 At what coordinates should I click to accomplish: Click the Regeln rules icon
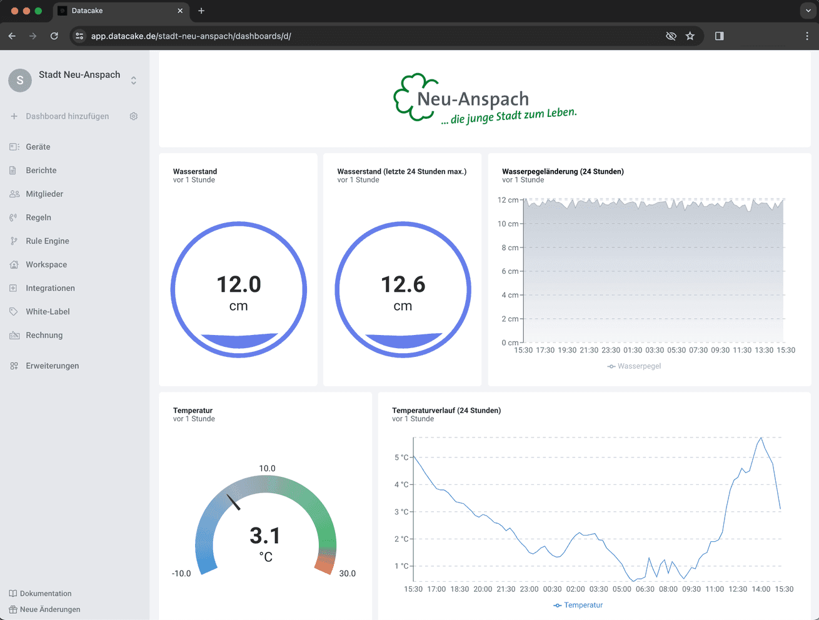[x=13, y=217]
